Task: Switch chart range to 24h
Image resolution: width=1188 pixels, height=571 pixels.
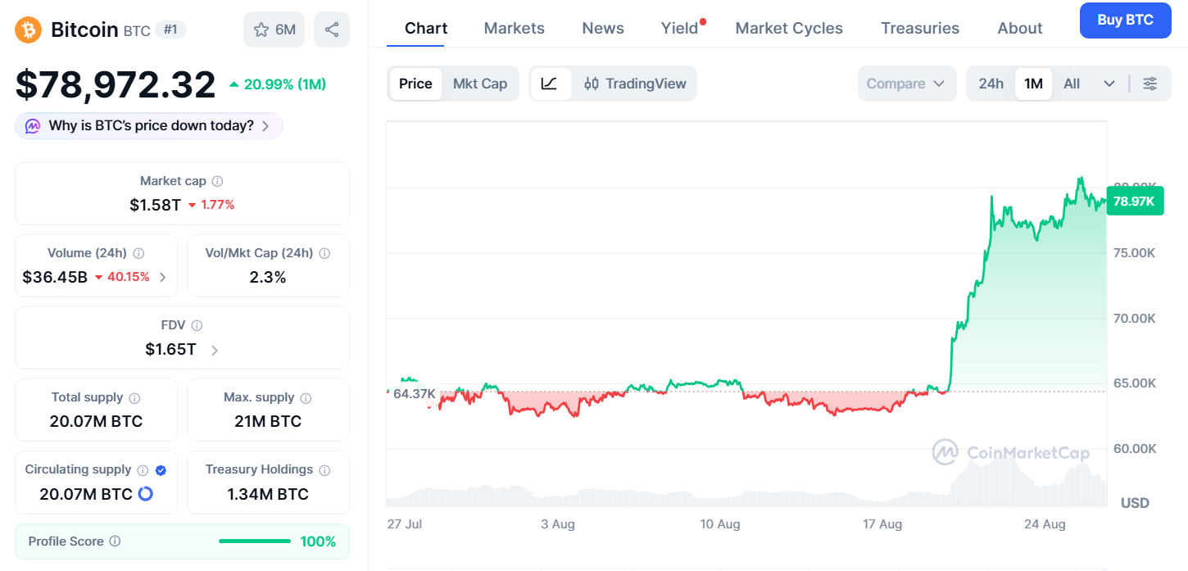Action: [x=991, y=84]
